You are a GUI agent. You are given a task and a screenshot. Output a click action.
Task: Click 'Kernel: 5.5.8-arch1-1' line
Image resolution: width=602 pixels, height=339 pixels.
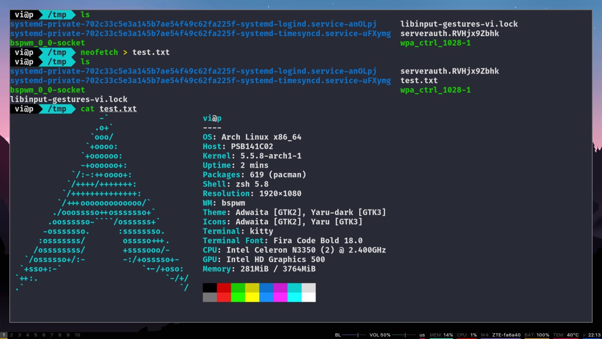pyautogui.click(x=252, y=156)
